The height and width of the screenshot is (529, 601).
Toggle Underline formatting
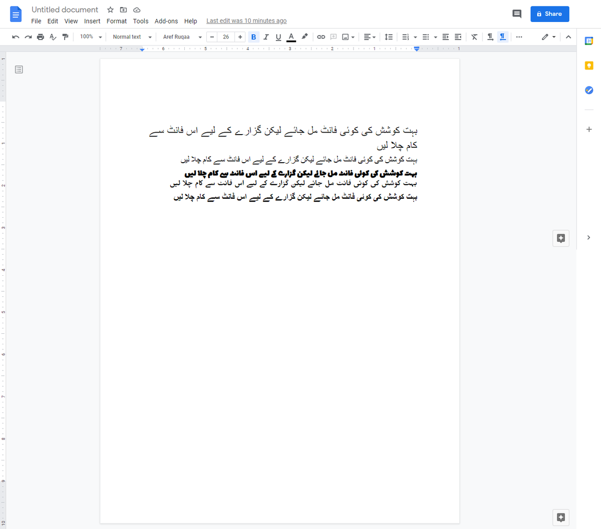coord(278,37)
